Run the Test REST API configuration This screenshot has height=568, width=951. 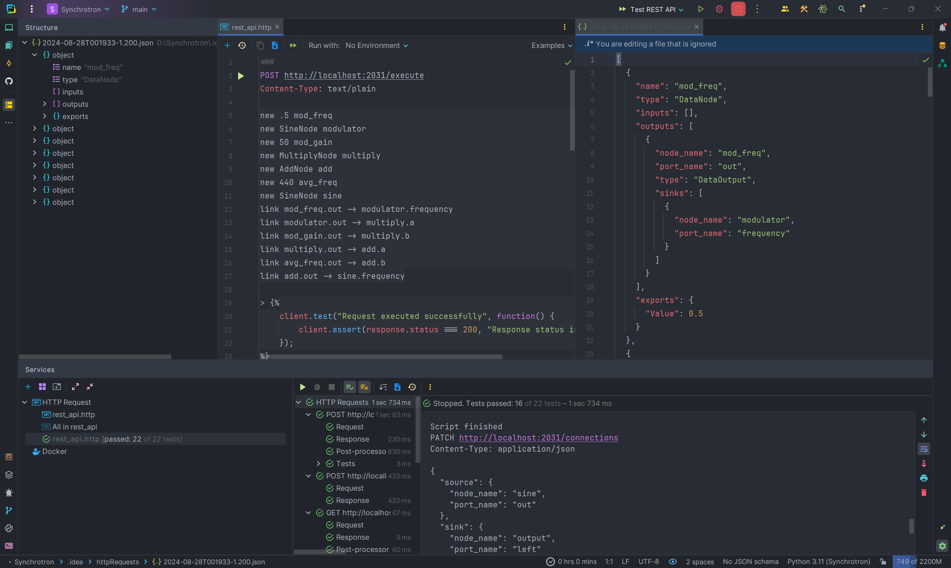click(700, 9)
